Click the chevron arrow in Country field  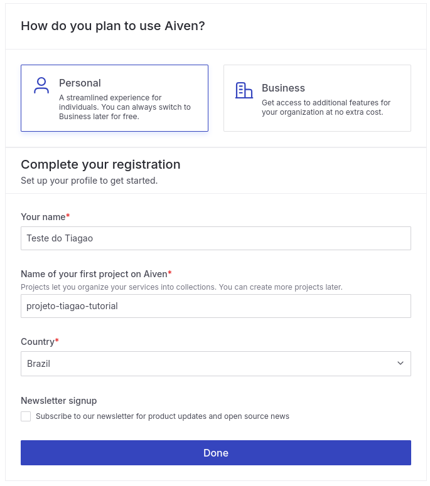[x=400, y=364]
